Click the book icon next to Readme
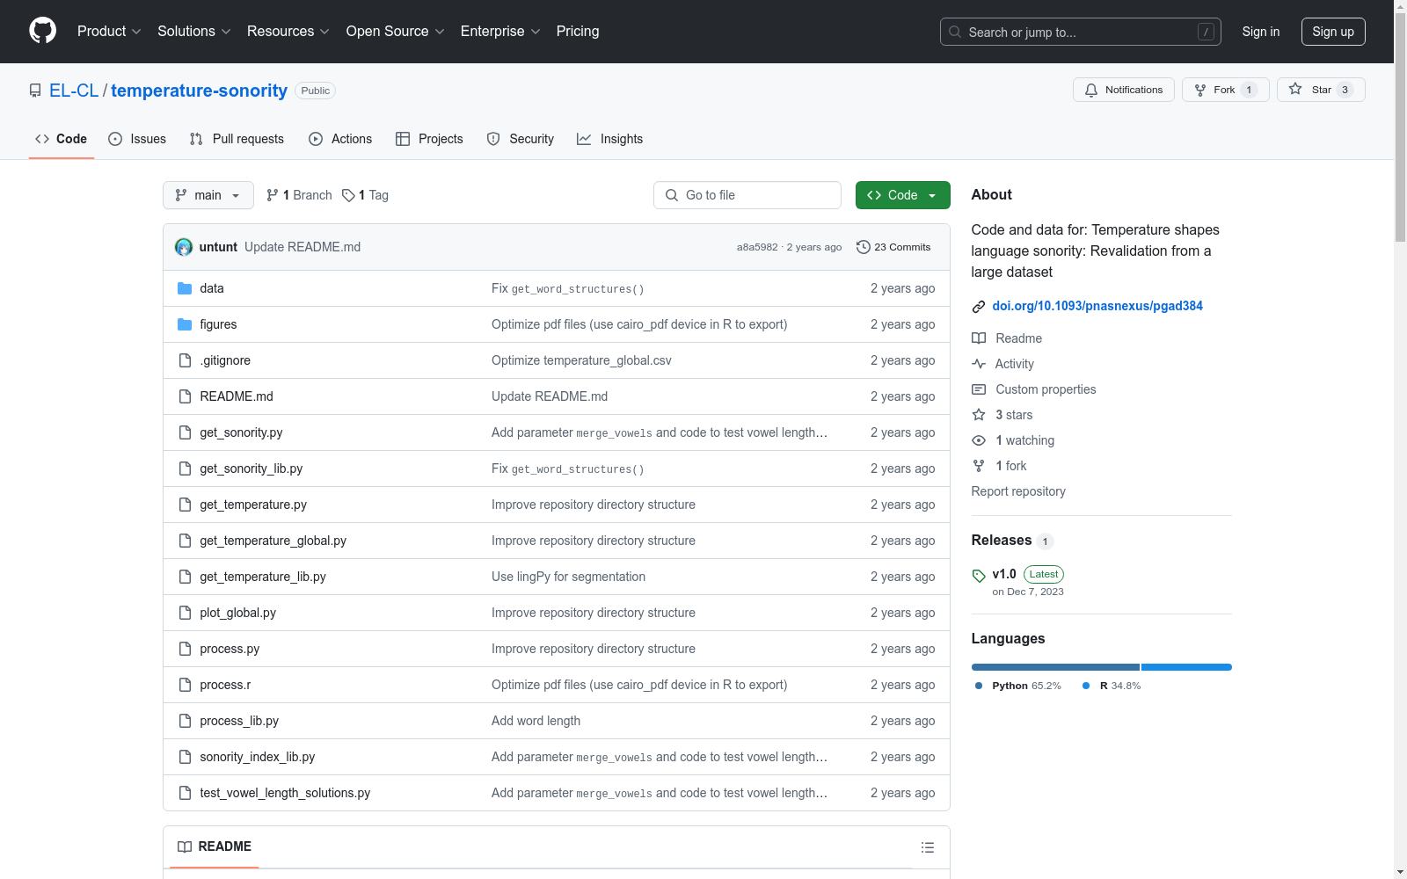The image size is (1407, 879). pos(979,338)
